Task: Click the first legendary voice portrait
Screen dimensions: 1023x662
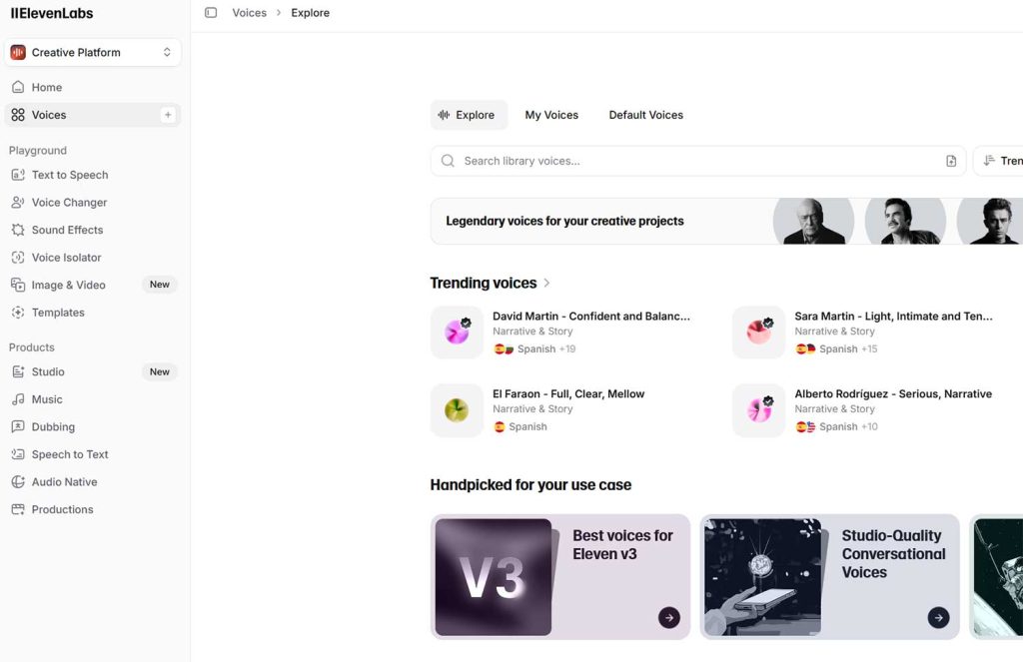Action: click(813, 221)
